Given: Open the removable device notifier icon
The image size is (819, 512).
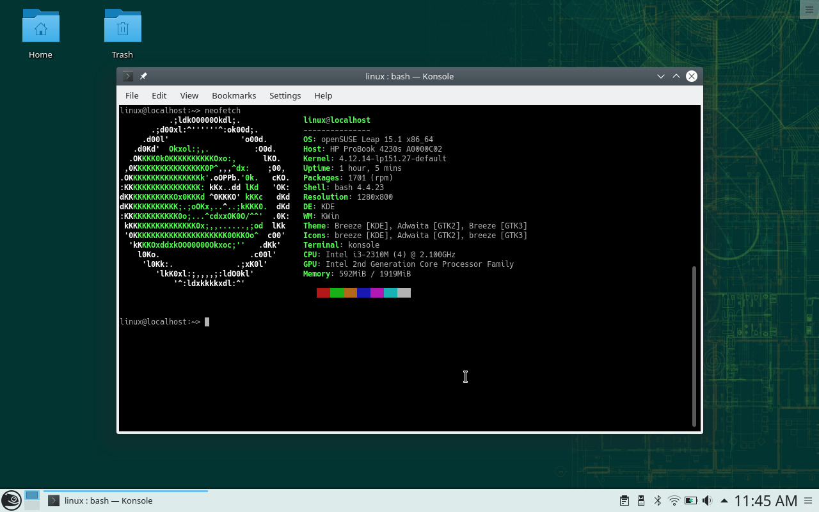Looking at the screenshot, I should pyautogui.click(x=641, y=500).
